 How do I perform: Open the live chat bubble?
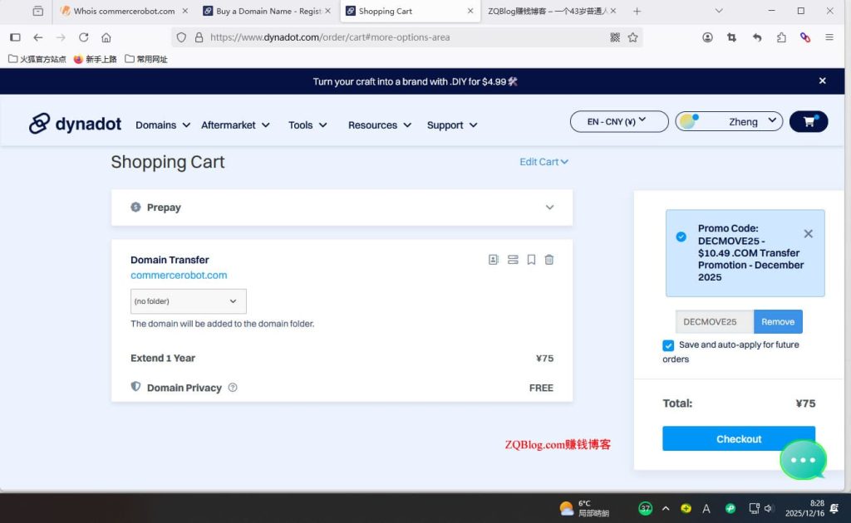pyautogui.click(x=804, y=460)
